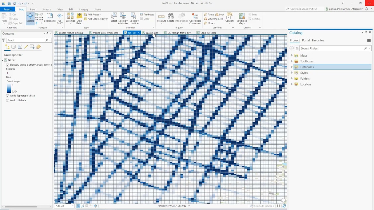Open the Catalog pane menu
Image resolution: width=374 pixels, height=210 pixels.
pyautogui.click(x=369, y=41)
